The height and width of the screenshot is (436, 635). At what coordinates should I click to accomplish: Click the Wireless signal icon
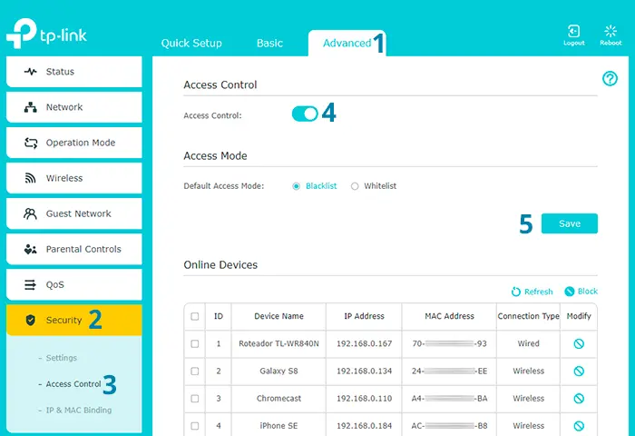tap(30, 178)
